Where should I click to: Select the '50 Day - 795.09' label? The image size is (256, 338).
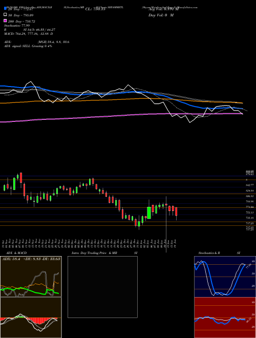(21, 15)
